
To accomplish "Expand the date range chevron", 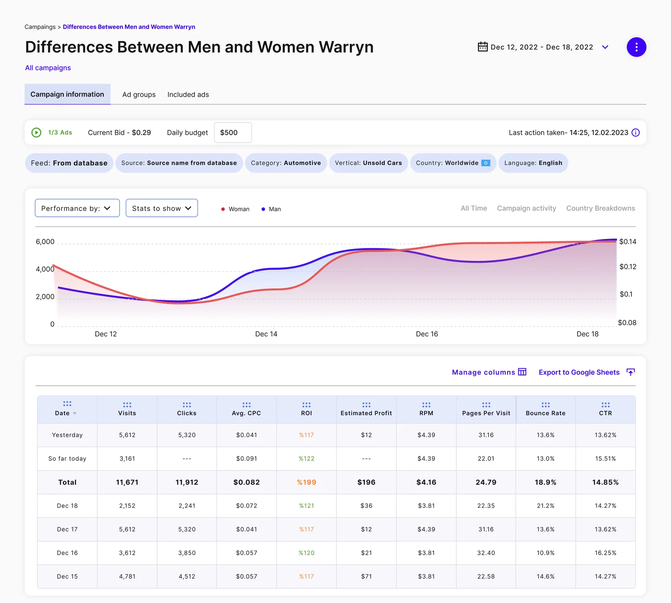I will 605,47.
